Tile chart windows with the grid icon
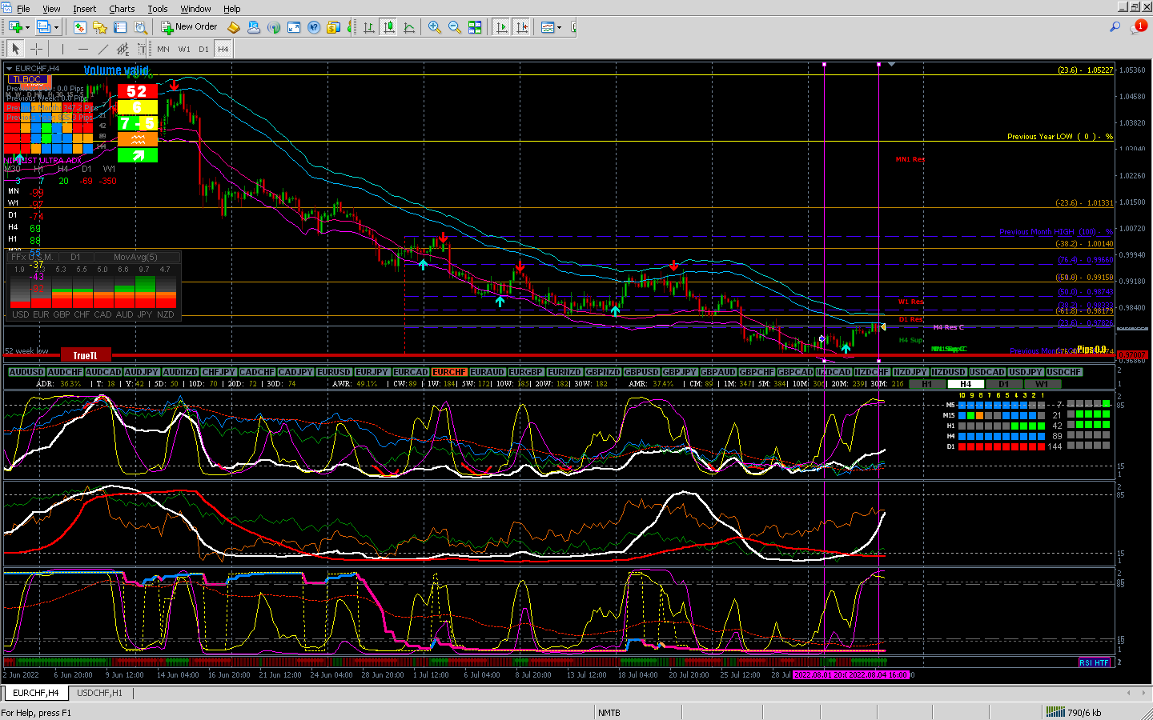1153x720 pixels. coord(475,27)
